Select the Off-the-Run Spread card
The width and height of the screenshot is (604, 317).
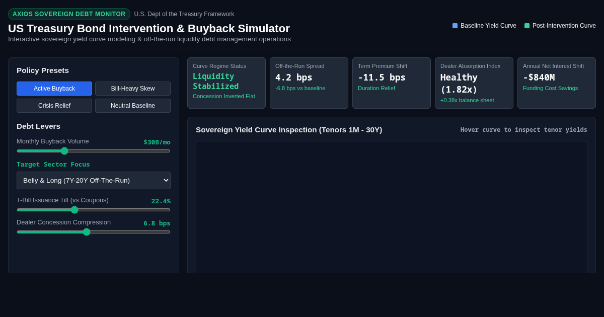pos(309,83)
